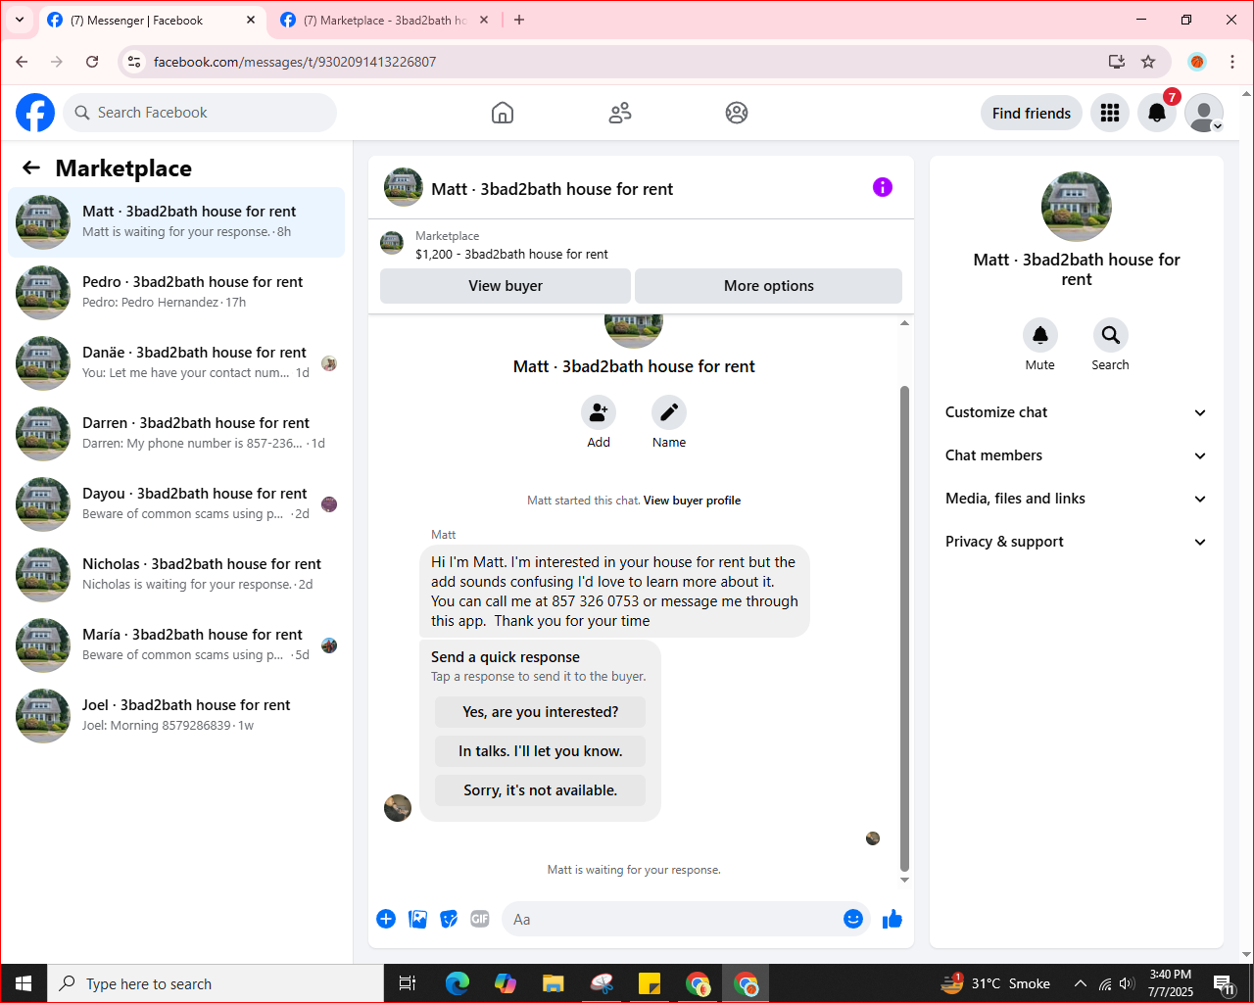This screenshot has width=1254, height=1003.
Task: Choose a GIF icon in composer
Action: pos(480,919)
